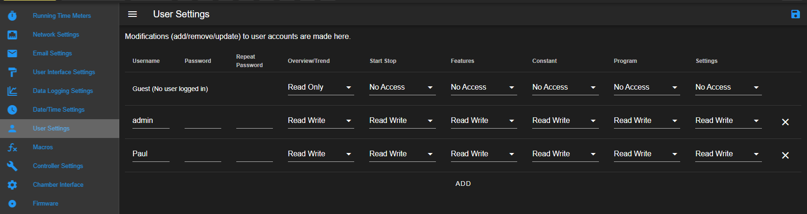Open admin Constant dropdown
The image size is (807, 214).
[x=566, y=121]
